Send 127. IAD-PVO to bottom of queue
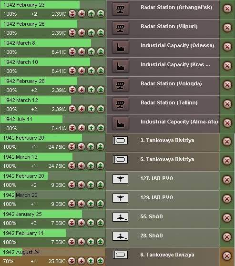Screen dimensions: 235x266 72,184
